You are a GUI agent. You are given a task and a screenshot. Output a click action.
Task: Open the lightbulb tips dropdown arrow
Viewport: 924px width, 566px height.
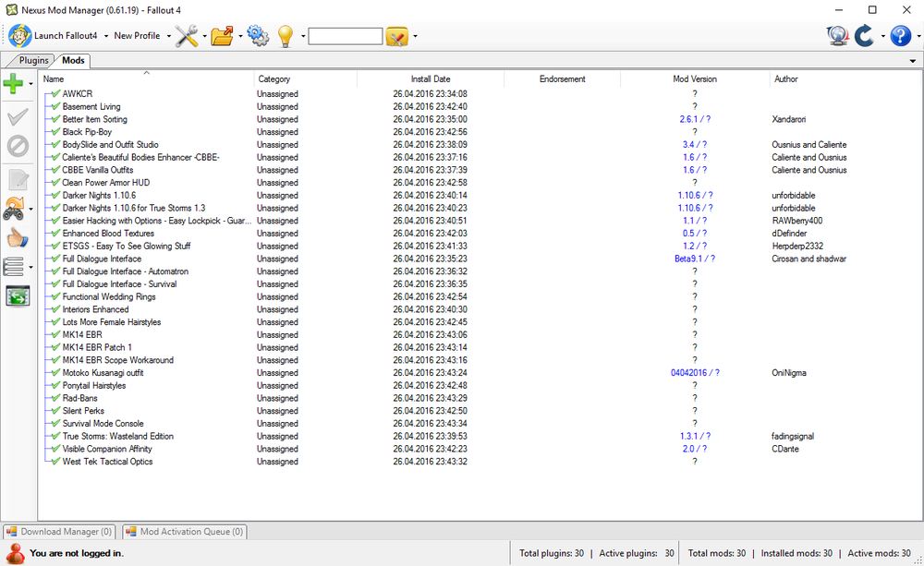tap(303, 36)
